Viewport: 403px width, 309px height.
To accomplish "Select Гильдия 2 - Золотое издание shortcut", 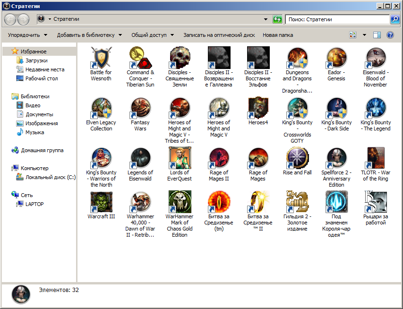I will click(x=297, y=211).
